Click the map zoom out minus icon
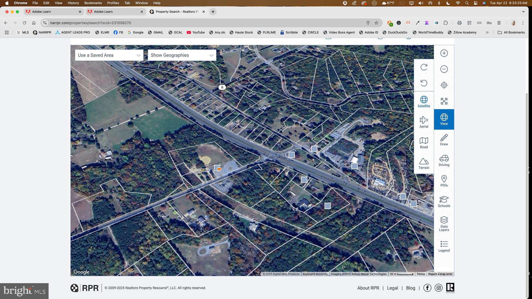 pyautogui.click(x=444, y=69)
